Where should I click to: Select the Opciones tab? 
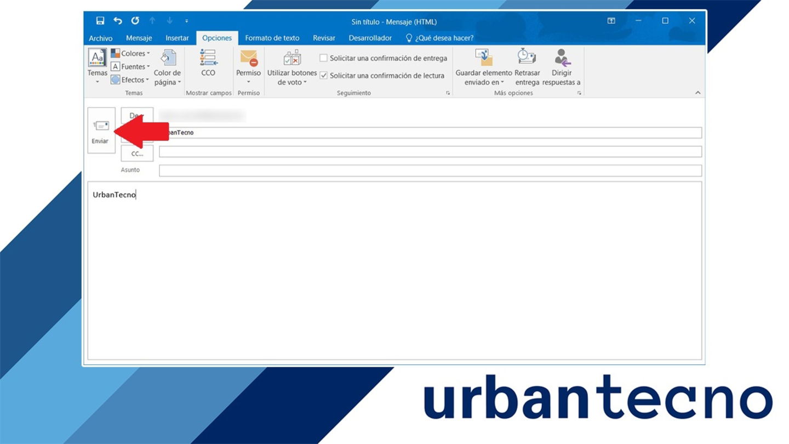click(217, 38)
